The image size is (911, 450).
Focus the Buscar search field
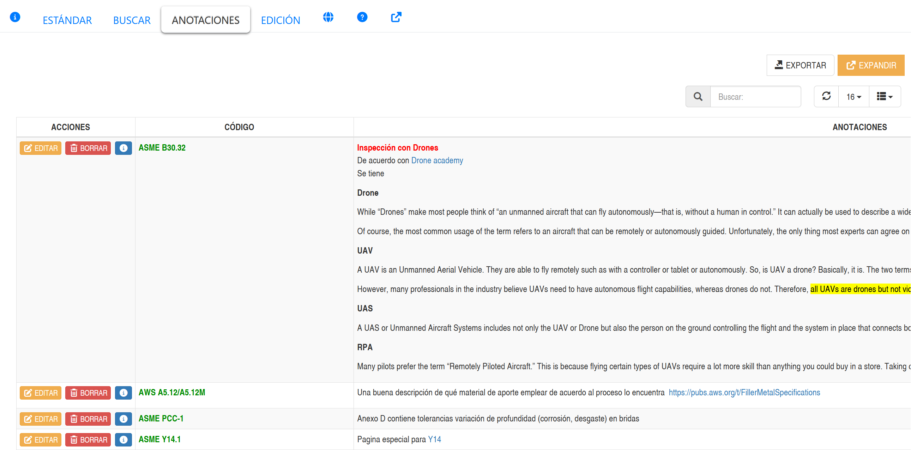click(755, 97)
